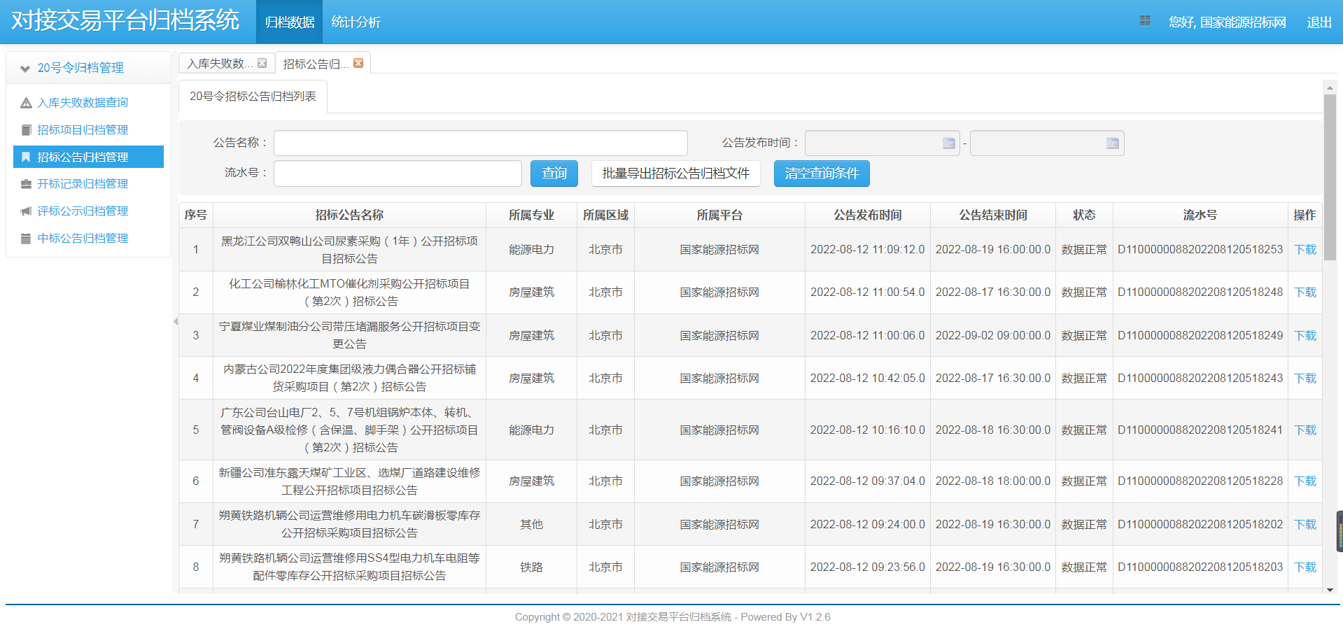Viewport: 1343px width, 629px height.
Task: Download the first row's archive file
Action: tap(1305, 250)
